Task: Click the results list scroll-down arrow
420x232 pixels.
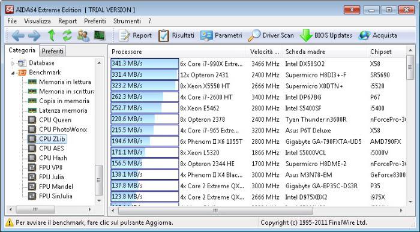Action: coord(410,202)
